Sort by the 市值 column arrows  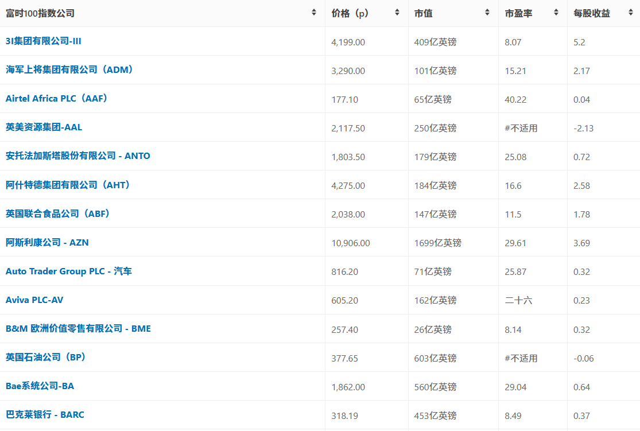pyautogui.click(x=487, y=12)
